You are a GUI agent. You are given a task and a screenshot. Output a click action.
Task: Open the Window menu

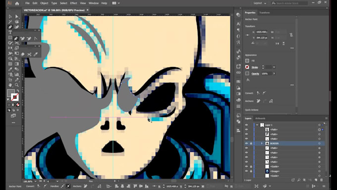94,3
